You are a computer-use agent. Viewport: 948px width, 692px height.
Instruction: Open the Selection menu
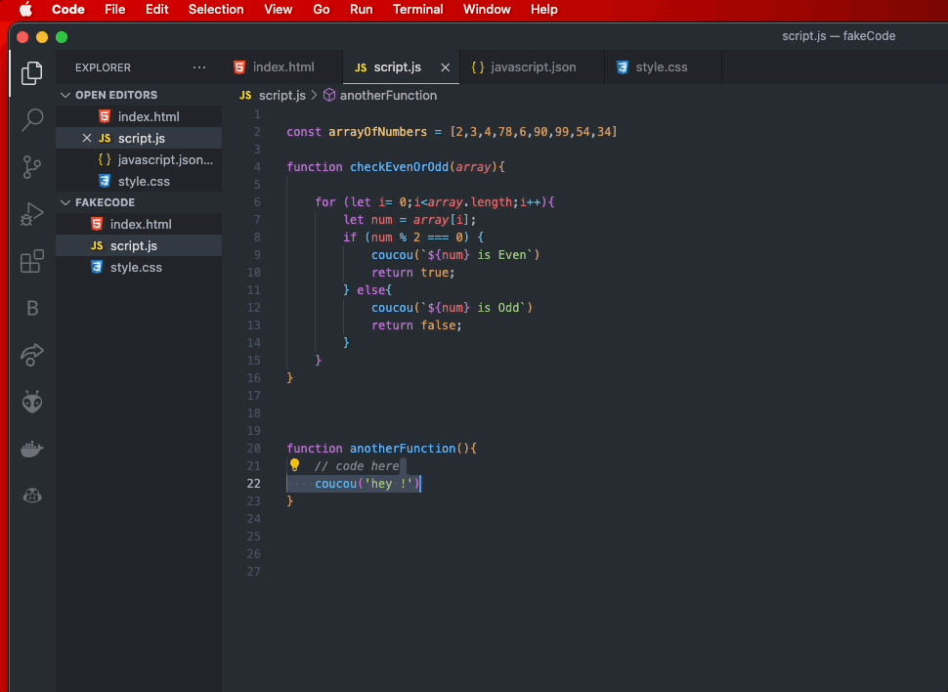(216, 10)
